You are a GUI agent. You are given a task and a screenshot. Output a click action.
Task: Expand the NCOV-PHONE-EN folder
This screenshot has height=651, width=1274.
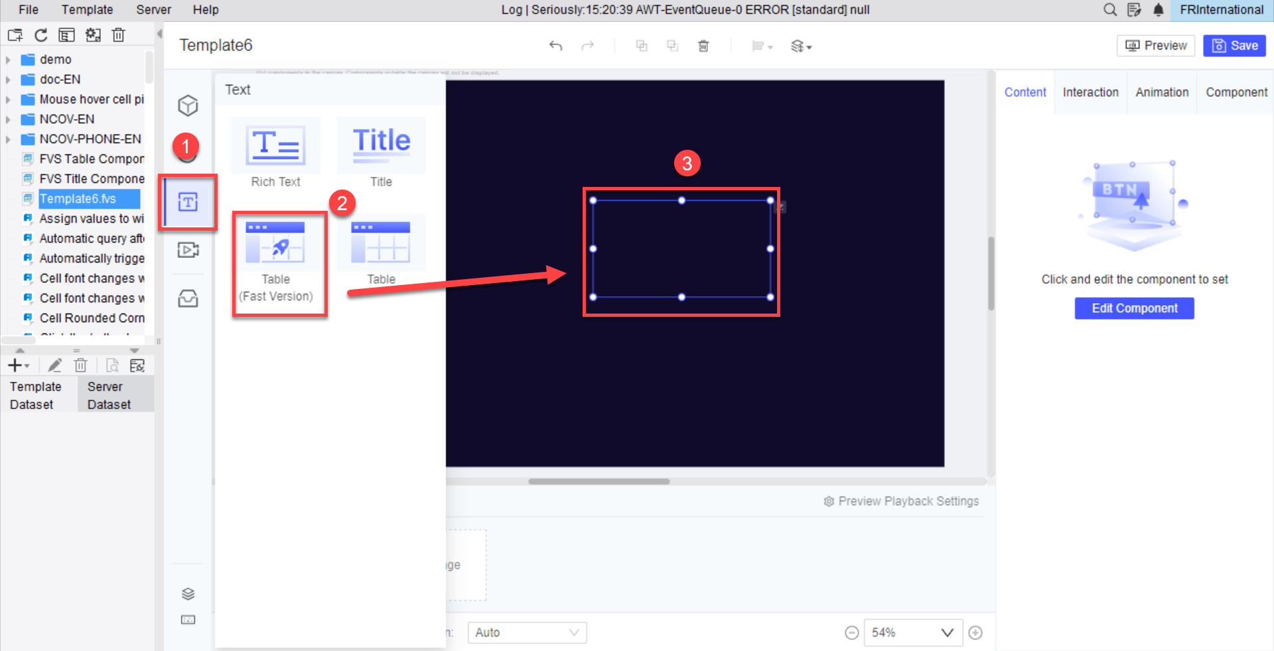pyautogui.click(x=8, y=139)
